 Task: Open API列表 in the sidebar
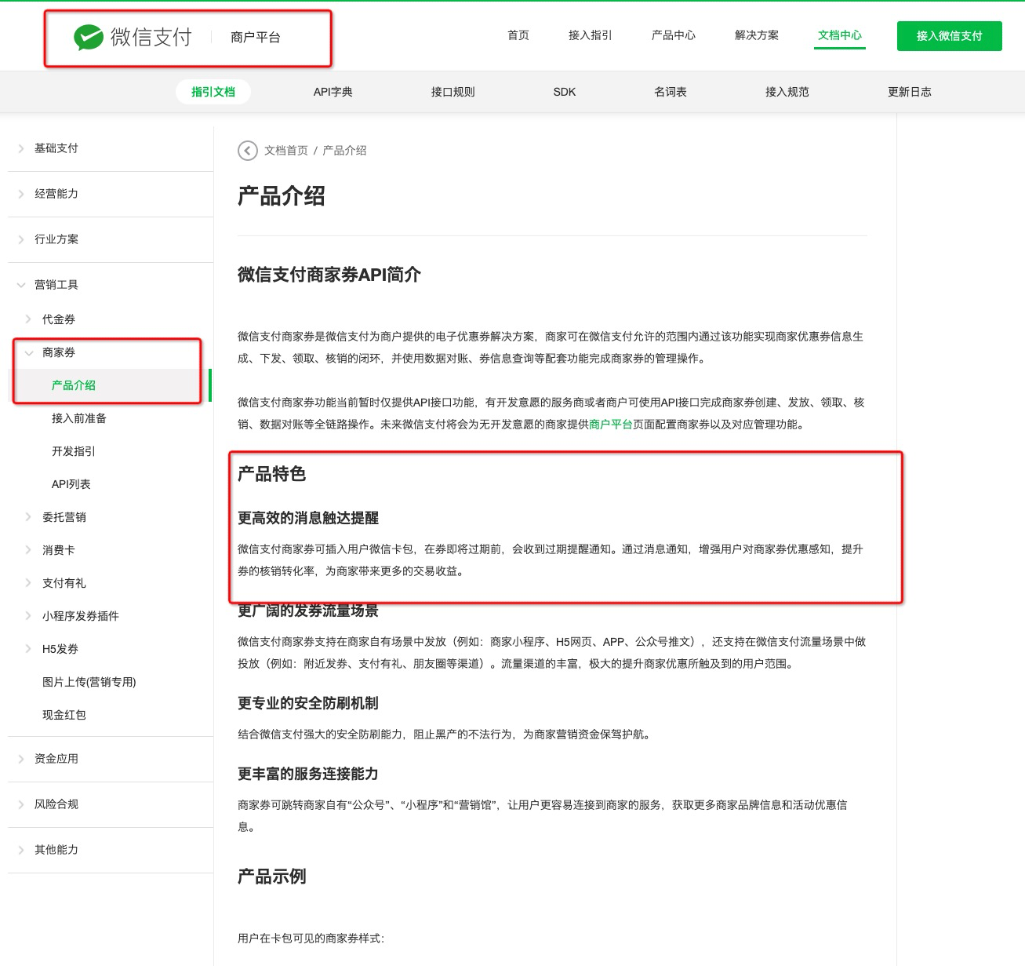click(x=71, y=484)
